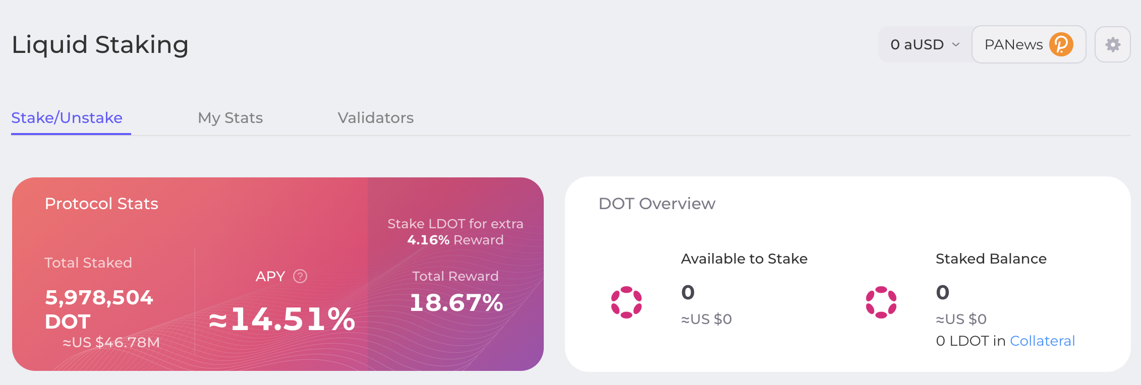
Task: Click the Stake LDOT for extra Reward text
Action: click(455, 232)
